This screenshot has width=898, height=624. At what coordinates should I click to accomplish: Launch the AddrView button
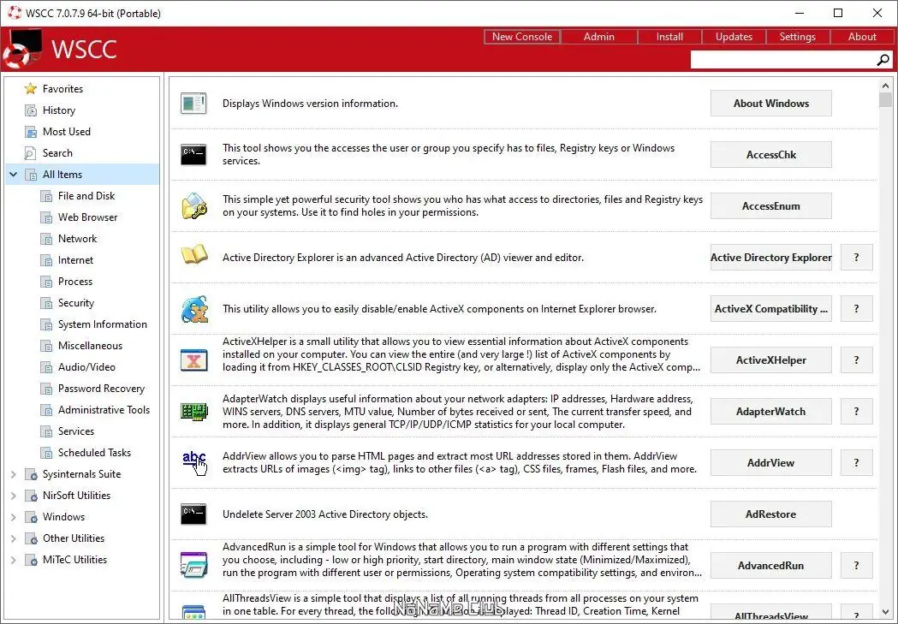[x=770, y=462]
